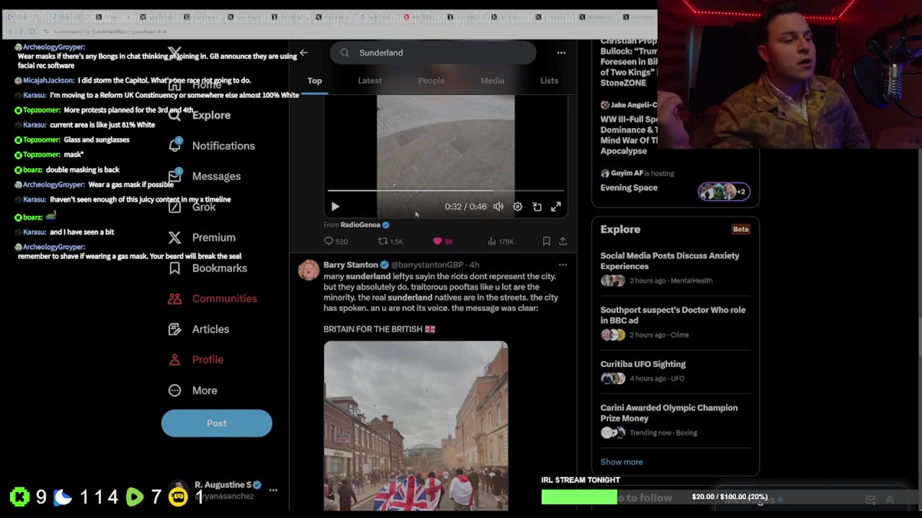Unlike the video post with 9K likes

tap(442, 242)
